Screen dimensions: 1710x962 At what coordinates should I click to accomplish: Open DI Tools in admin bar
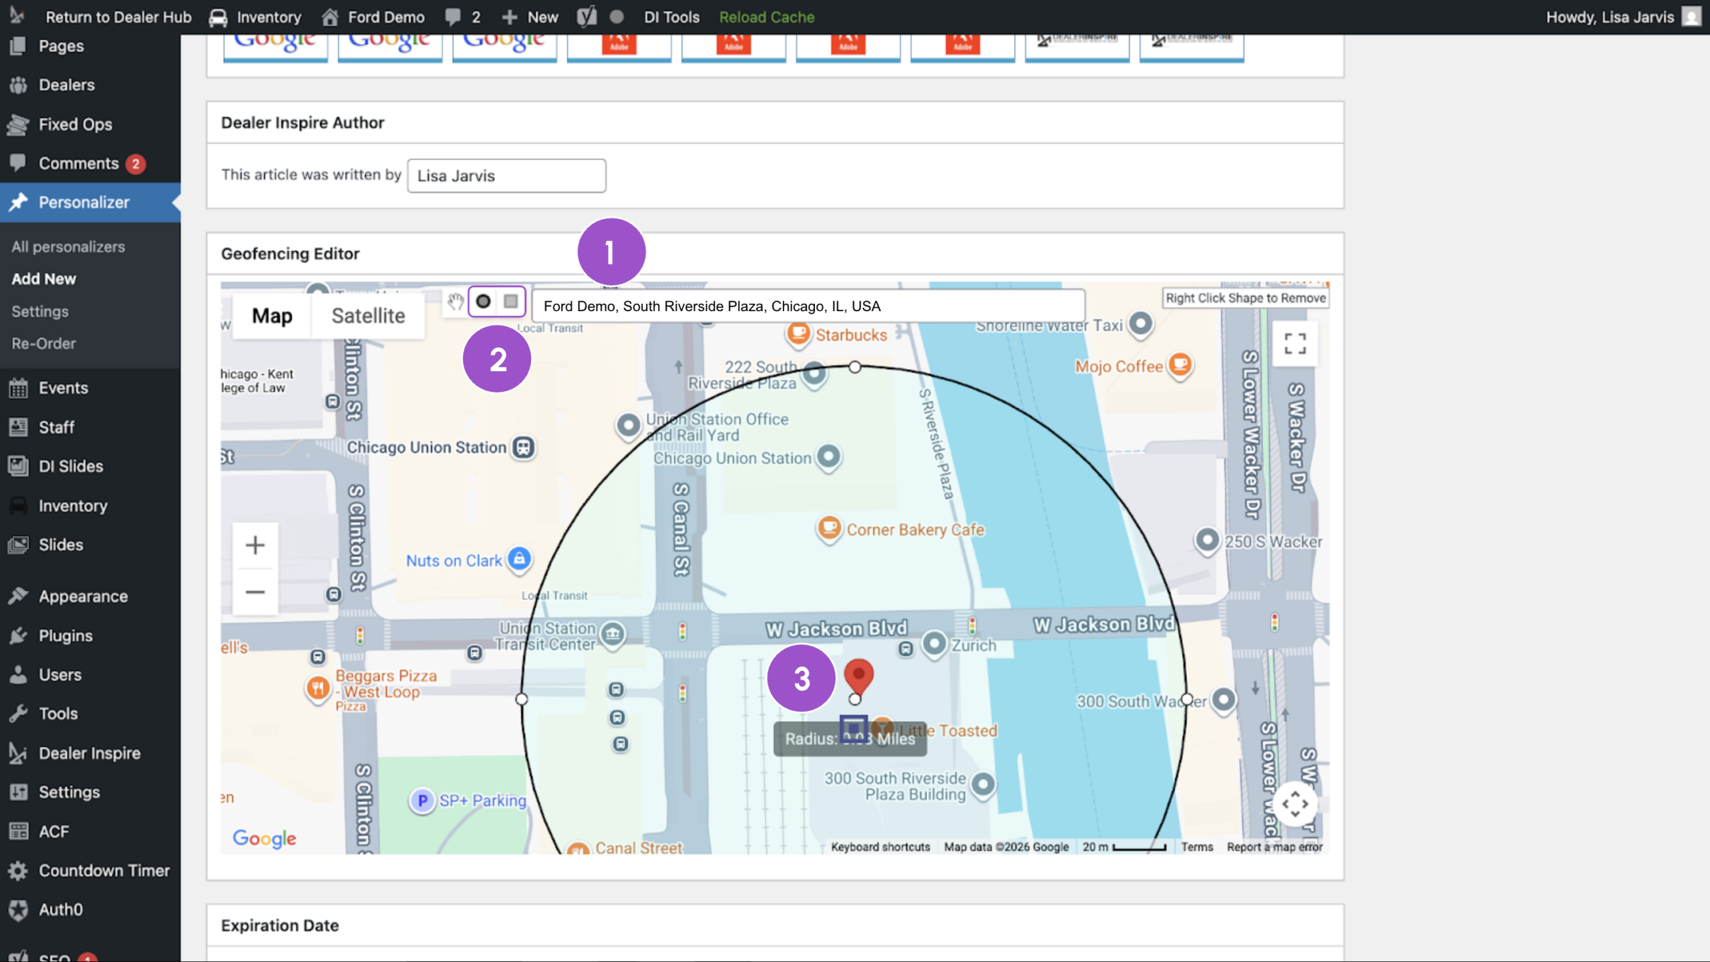(x=671, y=17)
